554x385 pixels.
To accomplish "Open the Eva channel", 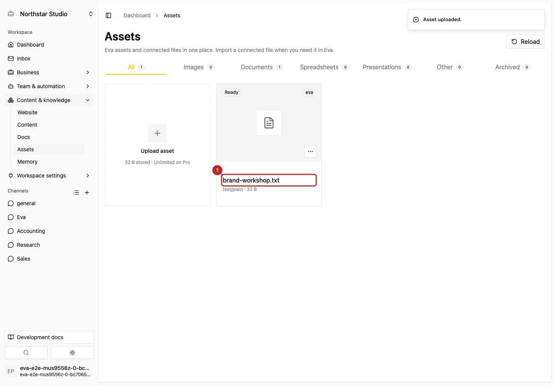I will [49, 217].
